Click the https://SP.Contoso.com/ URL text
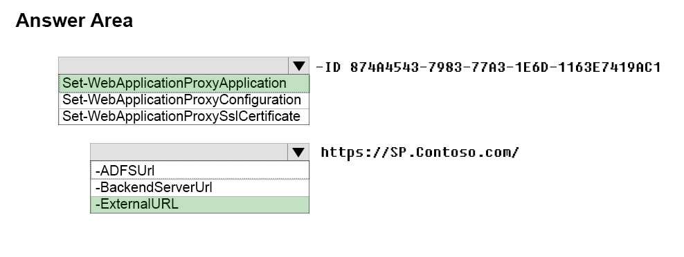This screenshot has width=684, height=257. [420, 152]
